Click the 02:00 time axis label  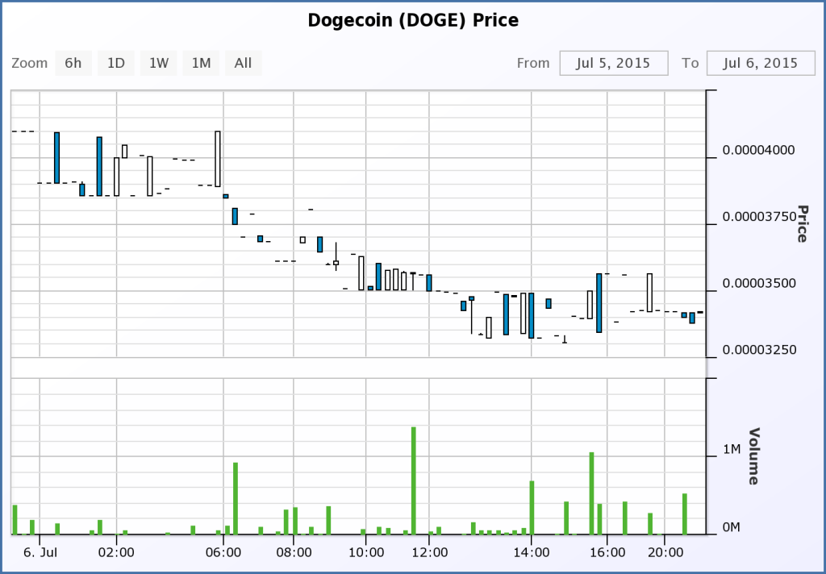116,553
